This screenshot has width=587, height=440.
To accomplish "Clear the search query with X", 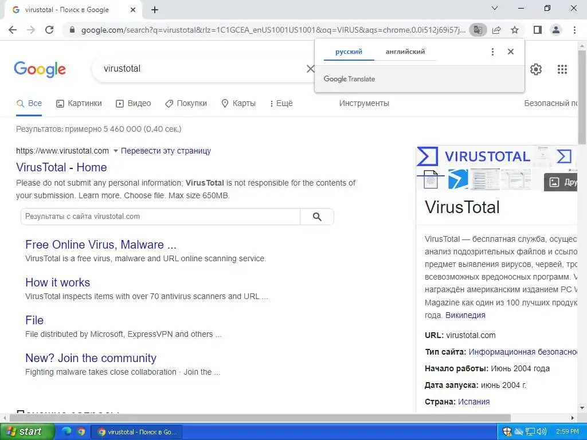I will tap(310, 69).
